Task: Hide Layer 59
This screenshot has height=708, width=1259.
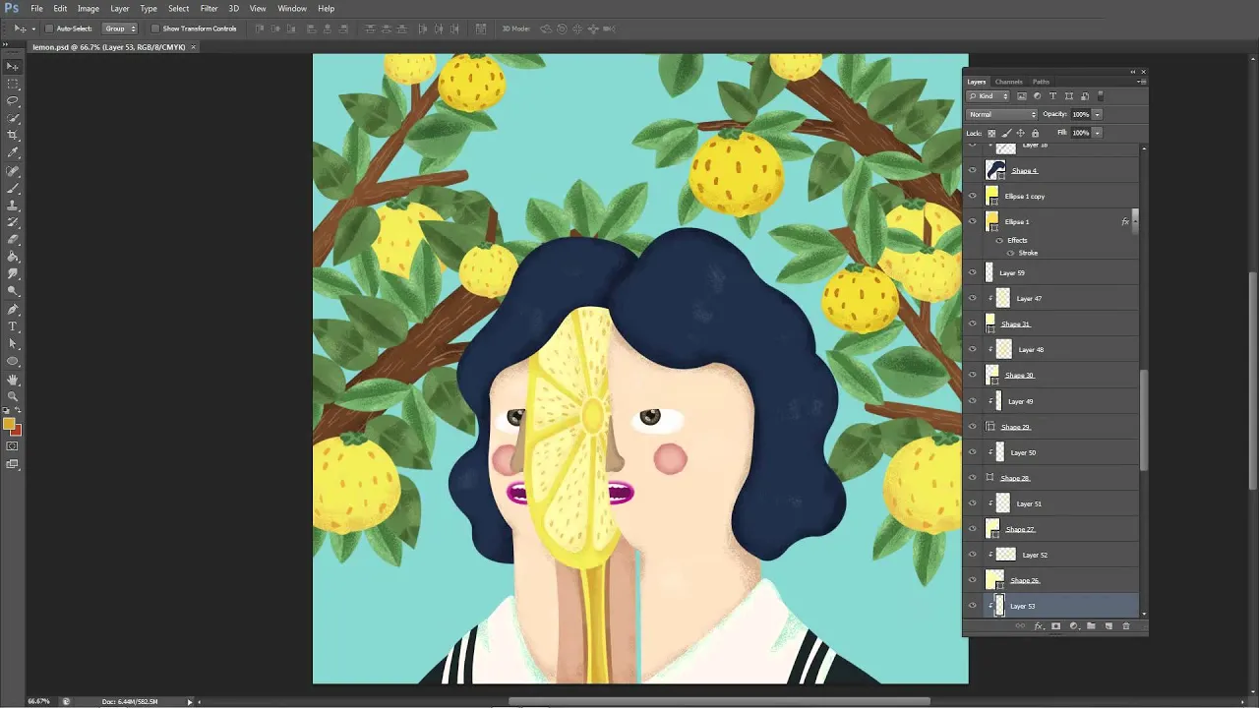Action: pos(973,272)
